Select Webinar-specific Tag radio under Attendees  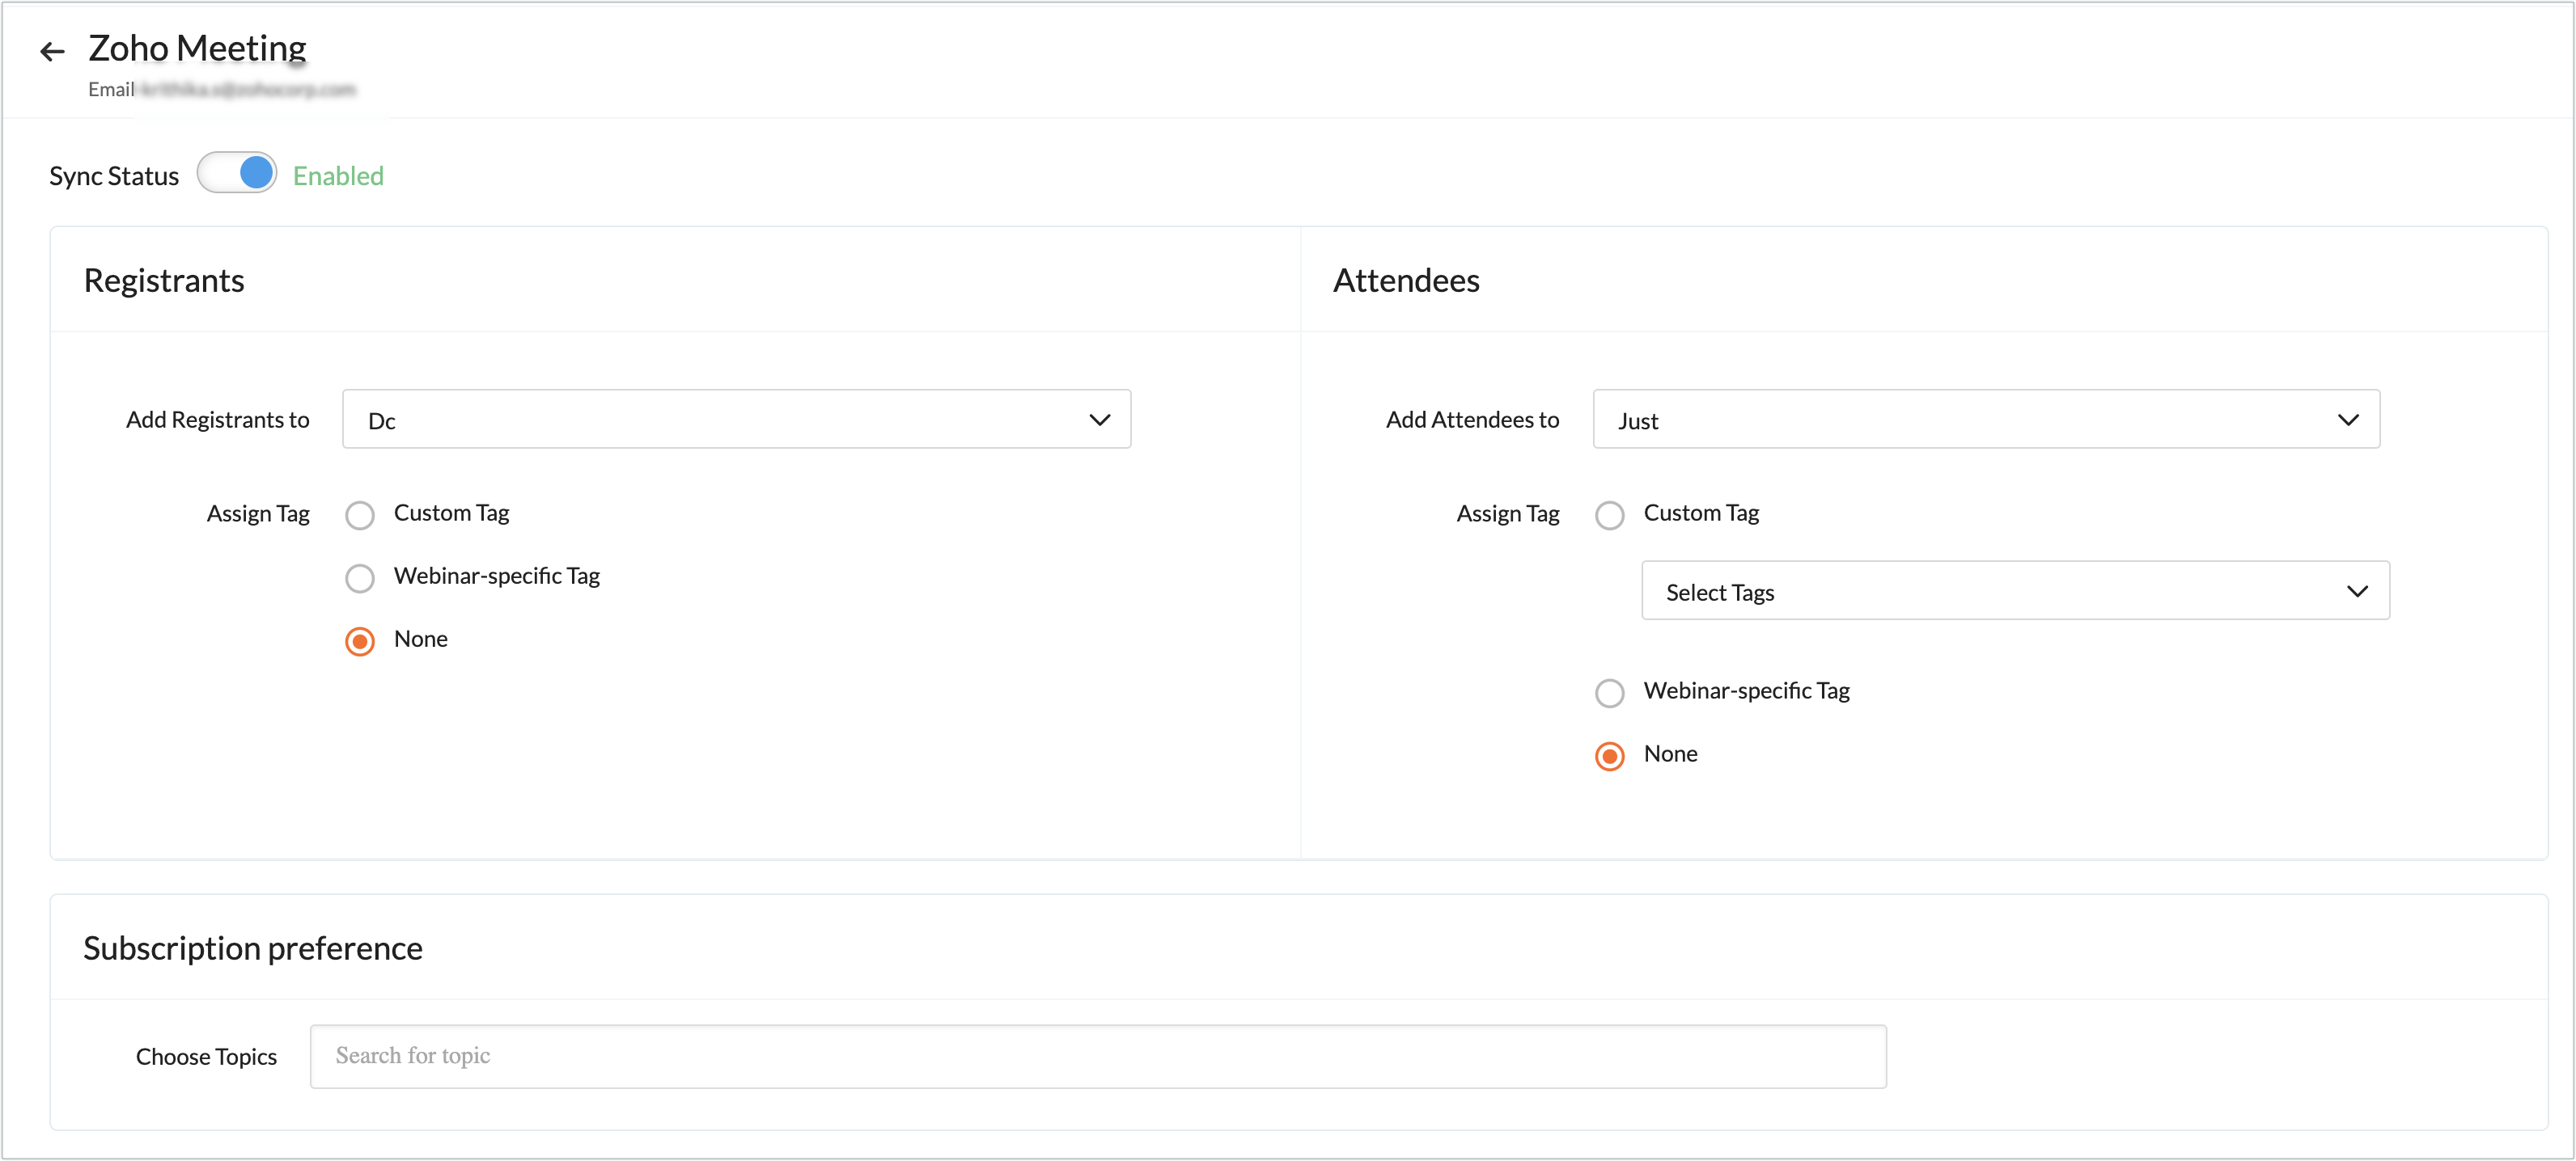pyautogui.click(x=1610, y=694)
